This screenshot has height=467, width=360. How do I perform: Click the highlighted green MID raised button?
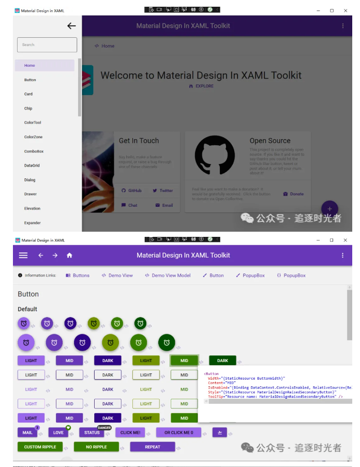(184, 360)
